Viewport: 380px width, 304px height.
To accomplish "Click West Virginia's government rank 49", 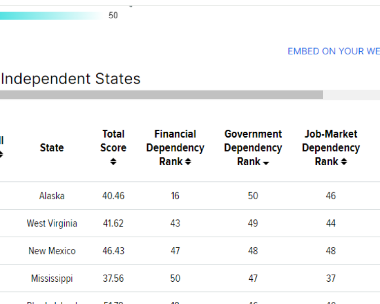I will pyautogui.click(x=253, y=223).
